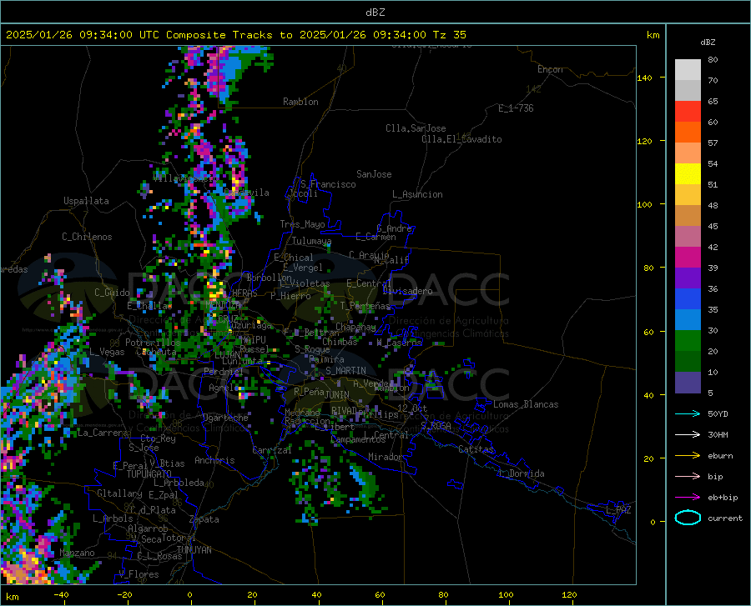This screenshot has width=751, height=606.
Task: Click the 'Divisadero' map label
Action: (407, 291)
